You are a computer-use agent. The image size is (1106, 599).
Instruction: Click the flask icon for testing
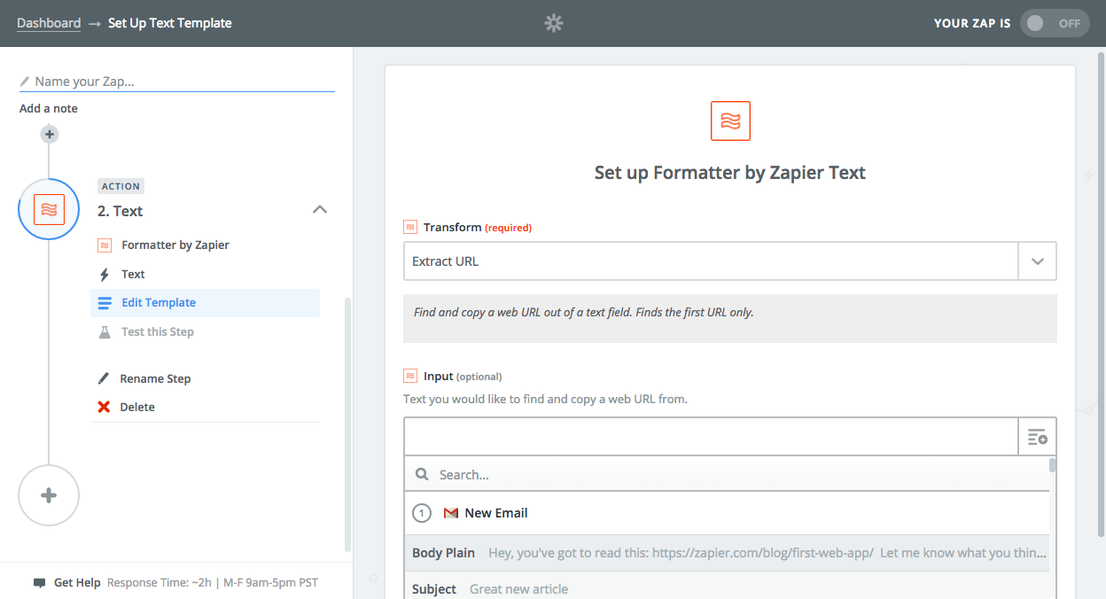tap(105, 331)
